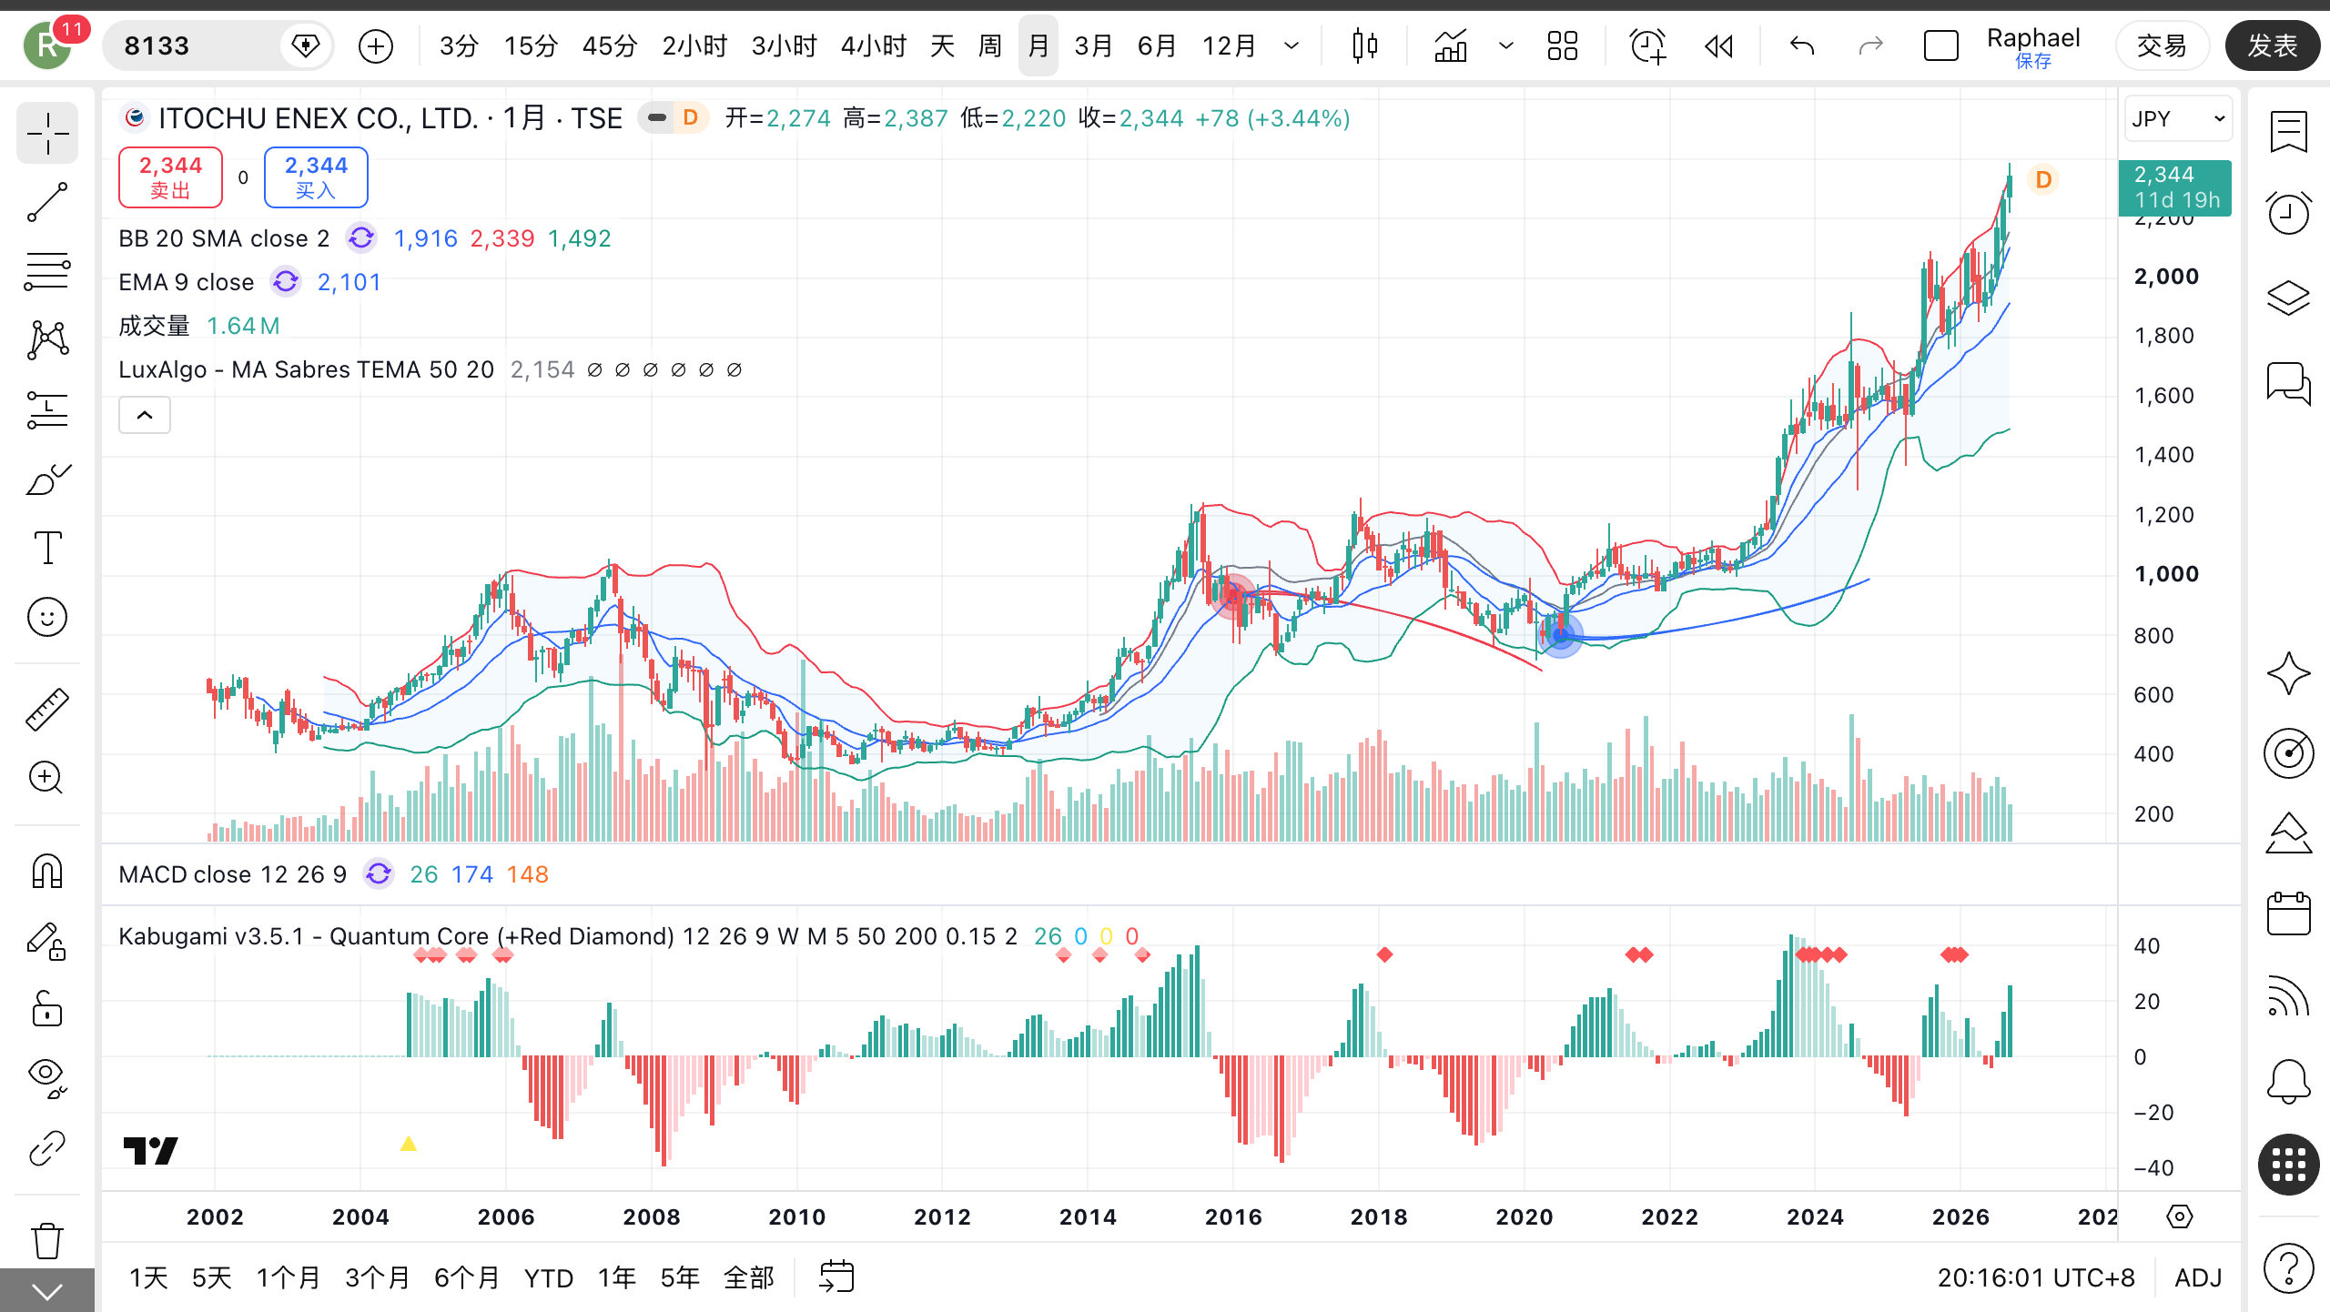Open the alerts clock panel
The image size is (2330, 1312).
[x=2288, y=213]
